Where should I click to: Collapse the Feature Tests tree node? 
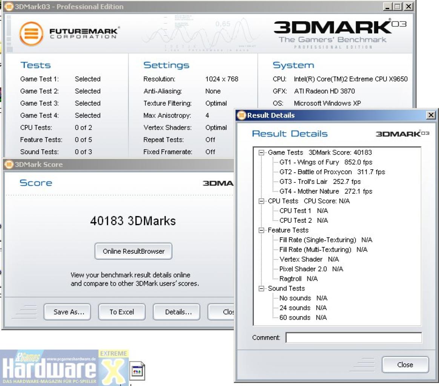pos(261,230)
